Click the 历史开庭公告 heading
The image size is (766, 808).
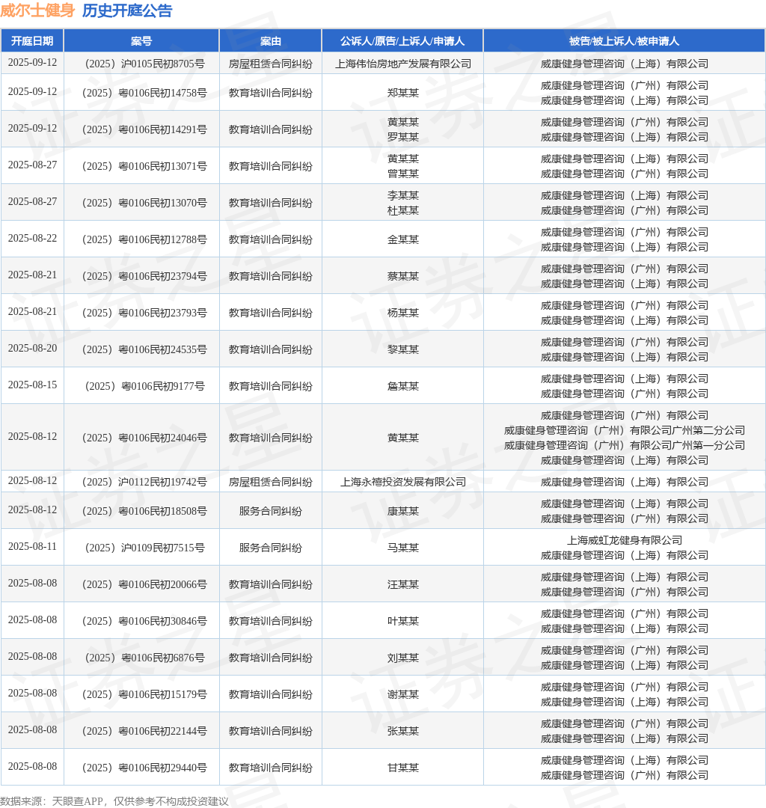pos(127,10)
